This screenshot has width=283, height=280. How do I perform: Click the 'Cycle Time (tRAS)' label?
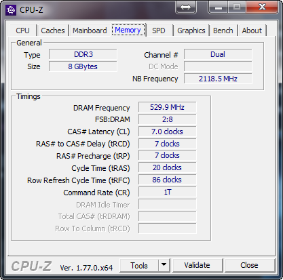point(100,168)
